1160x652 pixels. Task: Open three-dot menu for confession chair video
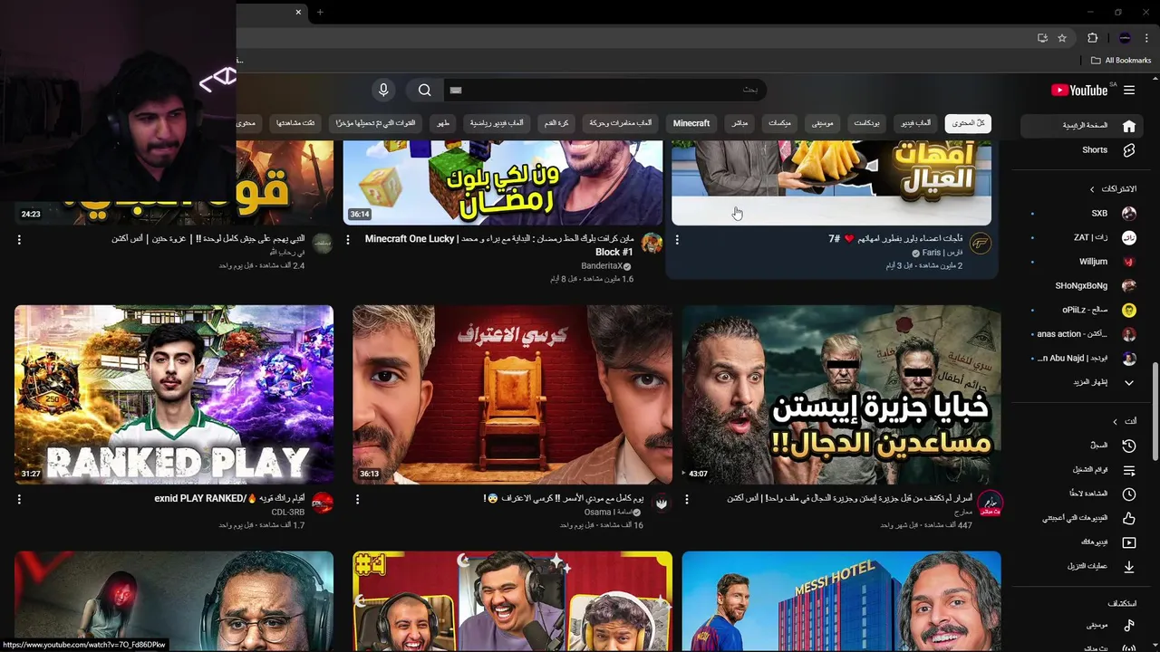click(357, 499)
